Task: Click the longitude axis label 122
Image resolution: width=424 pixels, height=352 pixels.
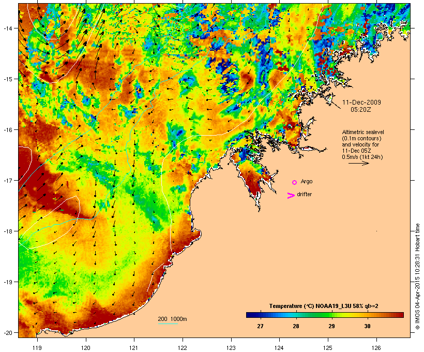Action: coord(183,348)
